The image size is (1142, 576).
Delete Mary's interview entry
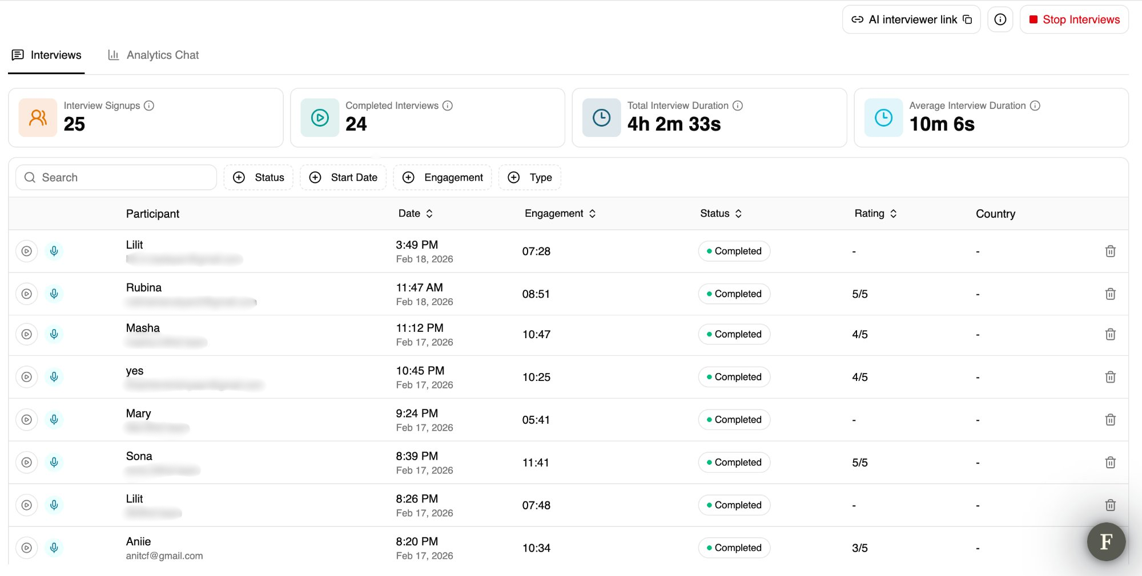[1110, 420]
